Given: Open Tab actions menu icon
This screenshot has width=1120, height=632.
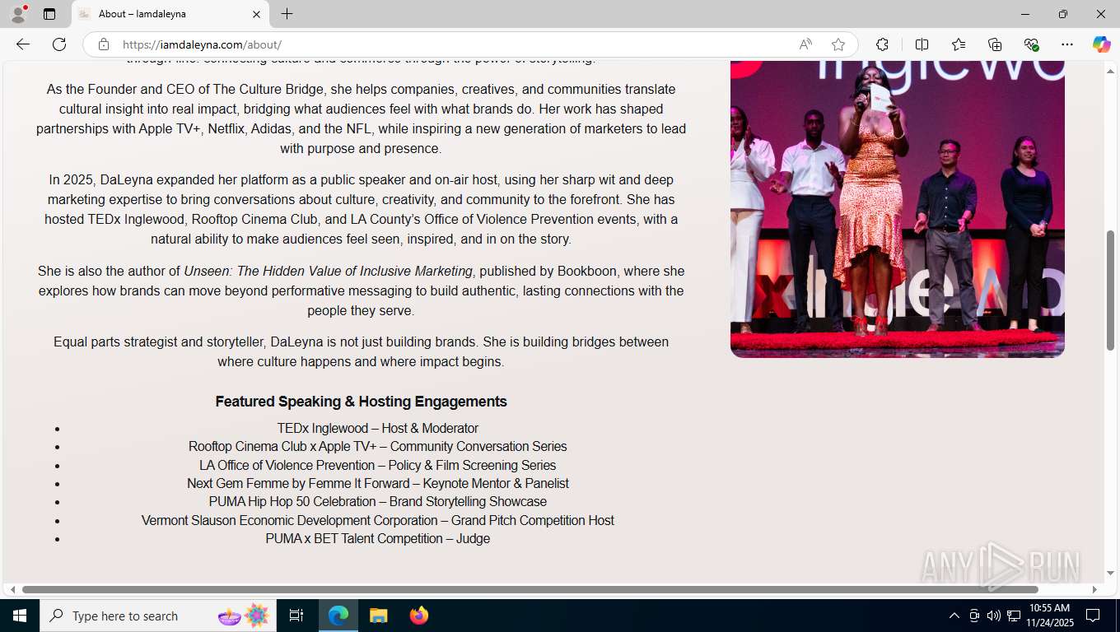Looking at the screenshot, I should click(49, 14).
